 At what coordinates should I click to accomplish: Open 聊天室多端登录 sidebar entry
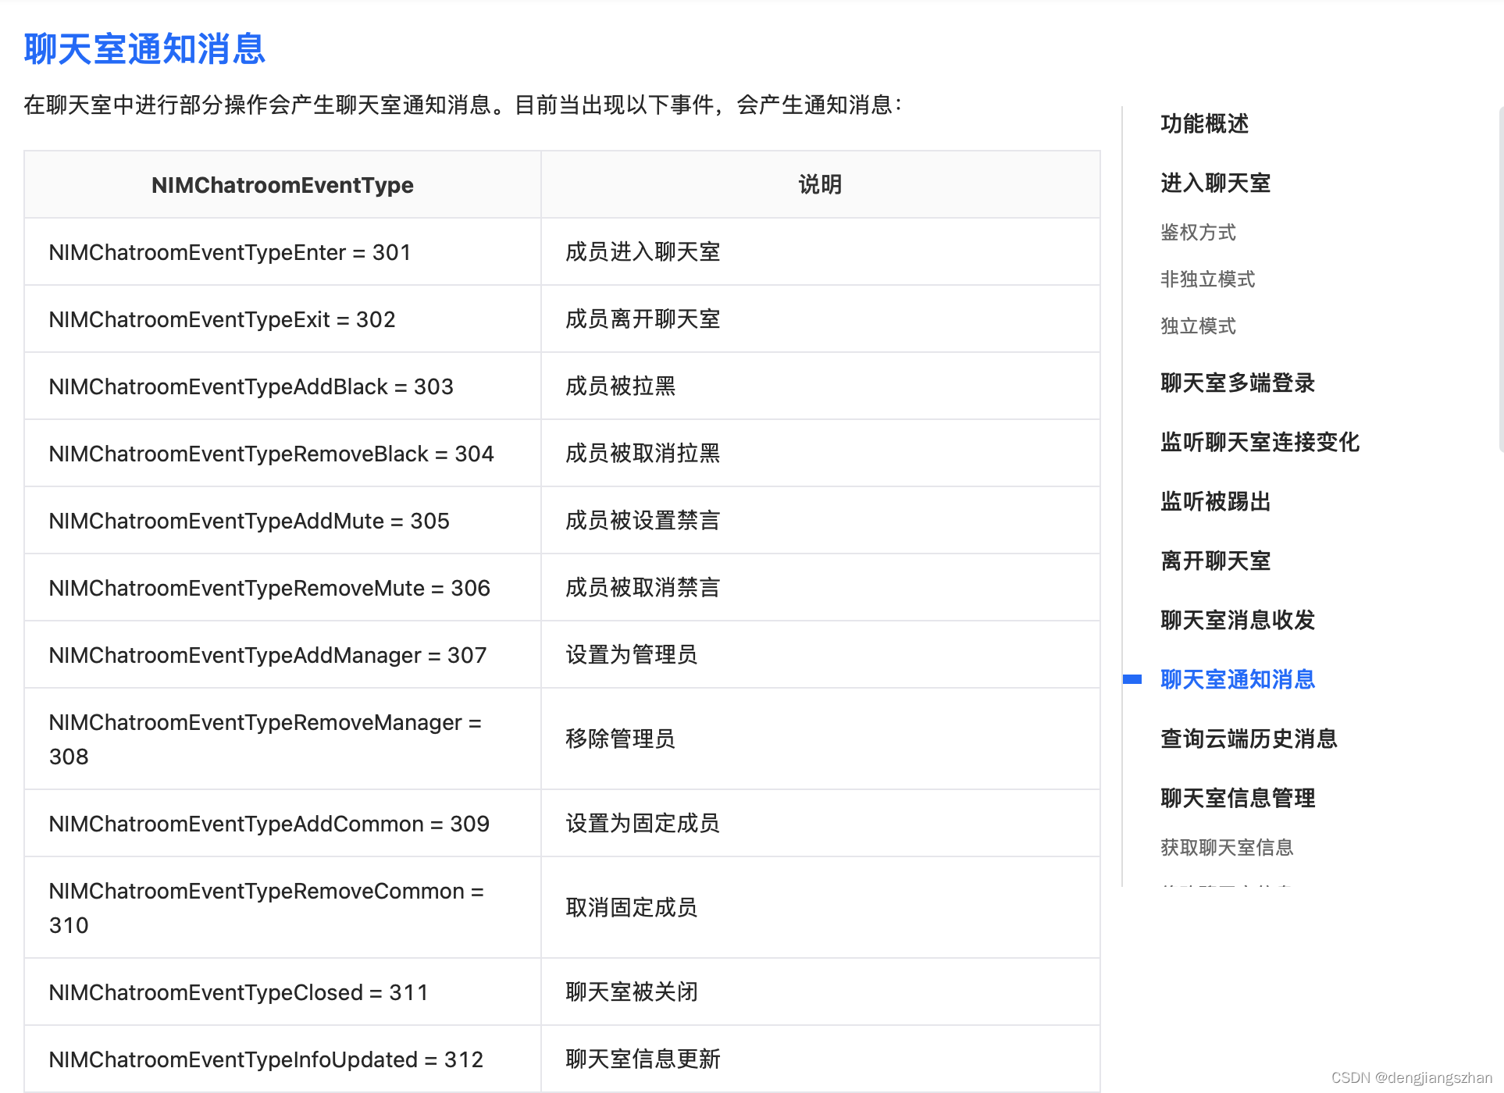point(1238,383)
